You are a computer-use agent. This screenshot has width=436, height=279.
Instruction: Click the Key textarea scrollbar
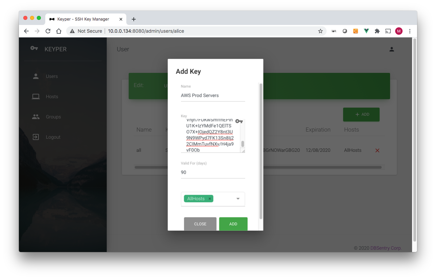(242, 144)
